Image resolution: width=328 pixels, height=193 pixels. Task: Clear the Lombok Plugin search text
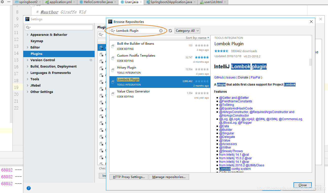coord(161,31)
